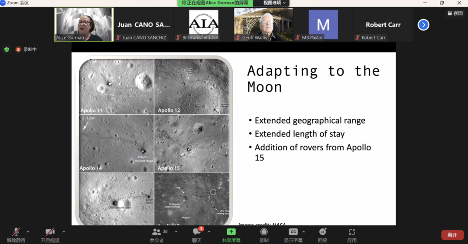Click the green encryption shield icon
468x244 pixels.
coord(6,49)
